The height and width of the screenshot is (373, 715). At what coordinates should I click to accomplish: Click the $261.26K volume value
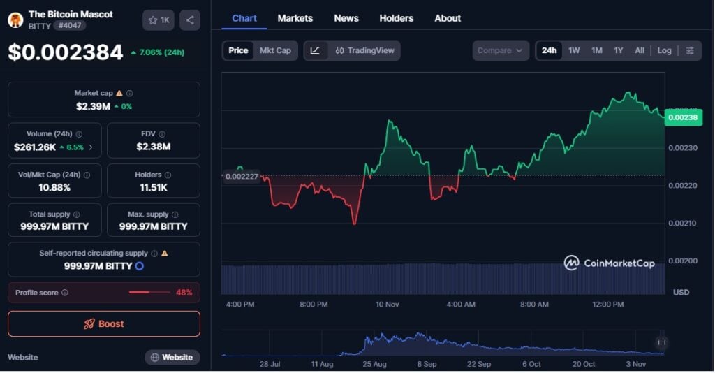point(35,147)
